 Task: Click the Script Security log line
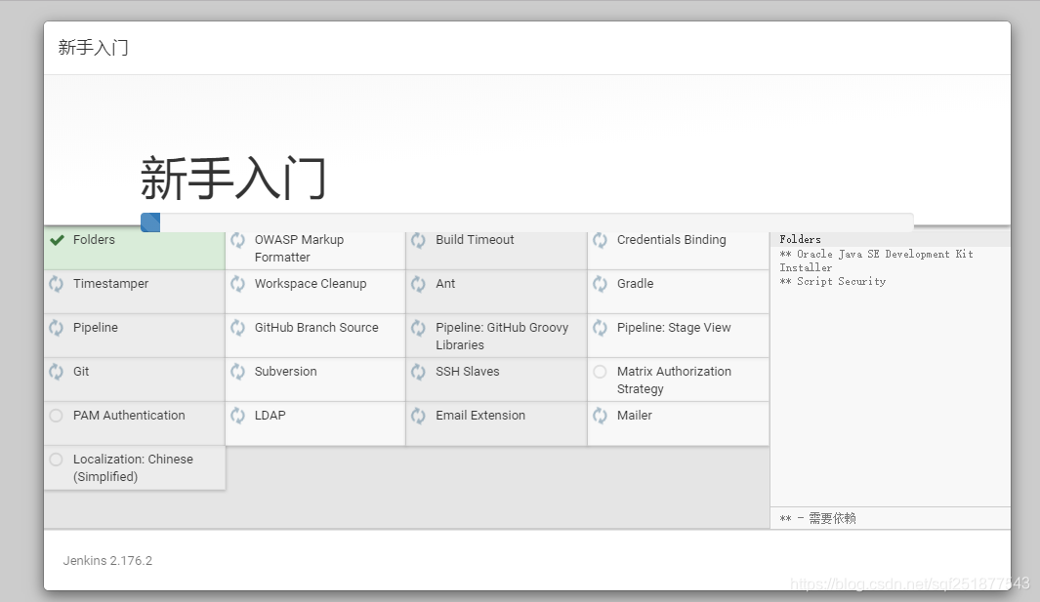pos(833,281)
